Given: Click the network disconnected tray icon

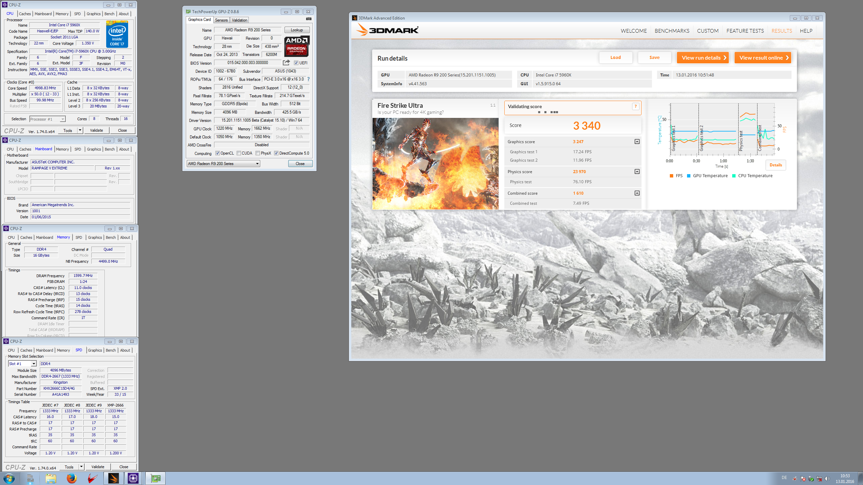Looking at the screenshot, I should tap(819, 479).
